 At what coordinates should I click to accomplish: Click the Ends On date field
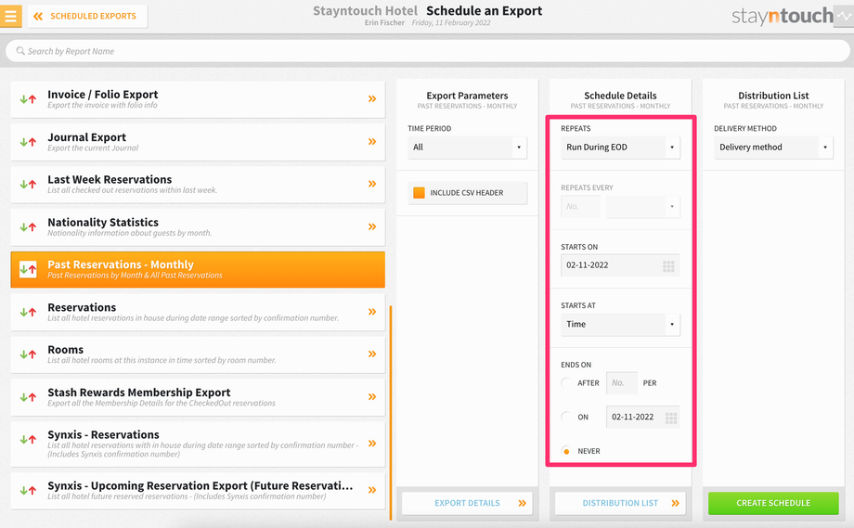tap(642, 417)
